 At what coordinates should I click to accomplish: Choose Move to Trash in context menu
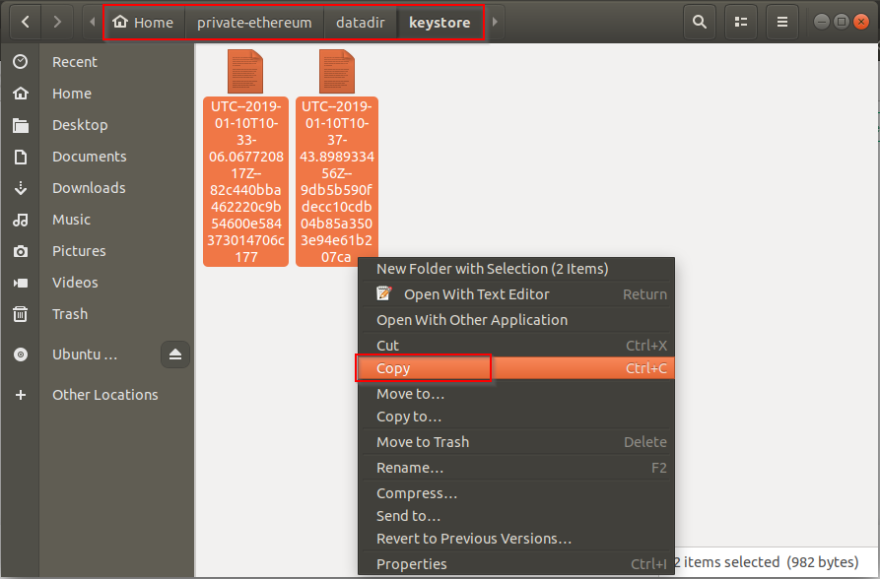(423, 442)
